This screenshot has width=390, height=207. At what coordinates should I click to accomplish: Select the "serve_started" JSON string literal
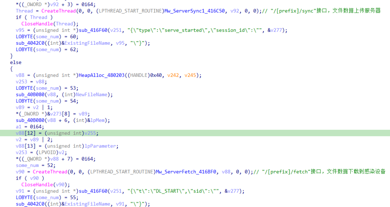pos(195,30)
